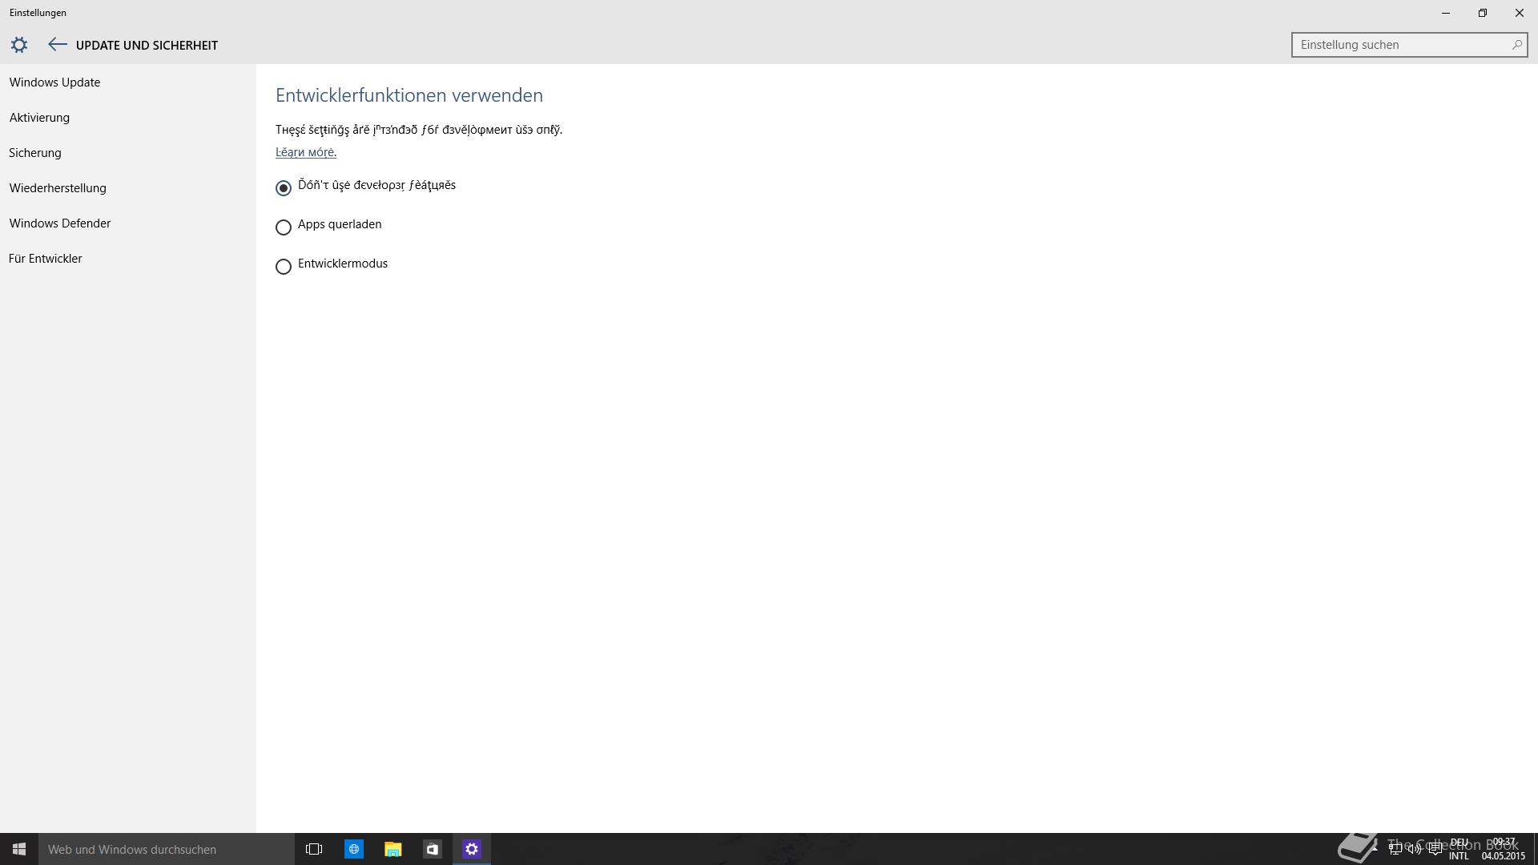Launch the browser globe icon on the taskbar
The image size is (1538, 865).
click(x=353, y=849)
